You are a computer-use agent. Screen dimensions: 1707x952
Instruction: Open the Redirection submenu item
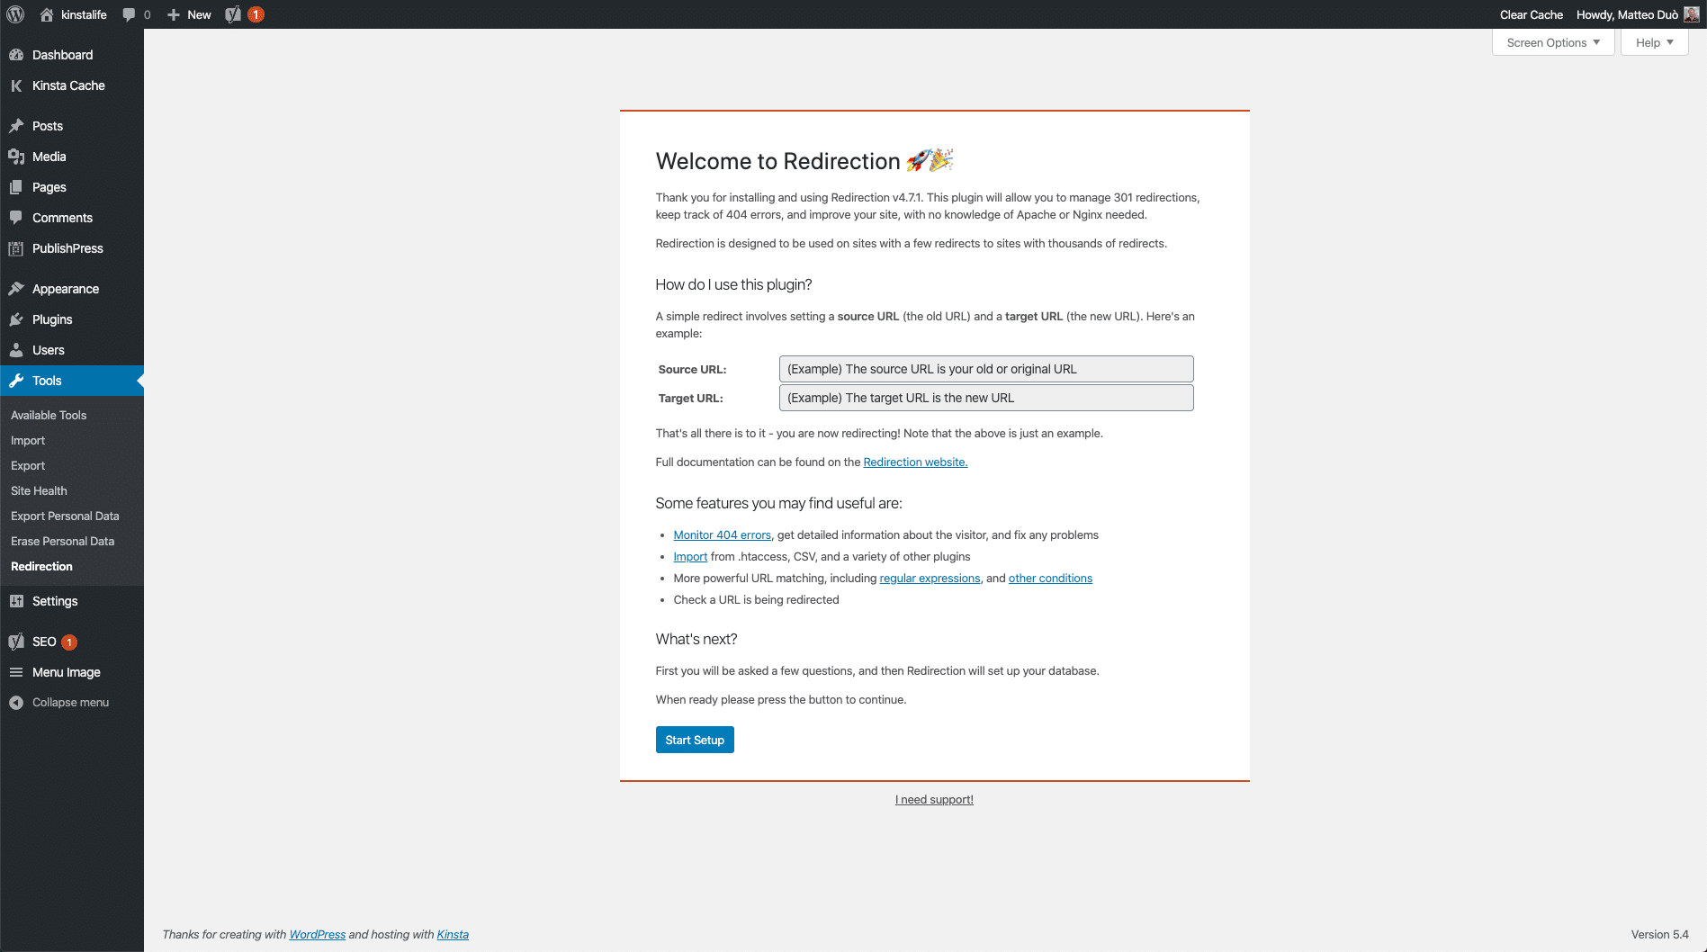[41, 566]
